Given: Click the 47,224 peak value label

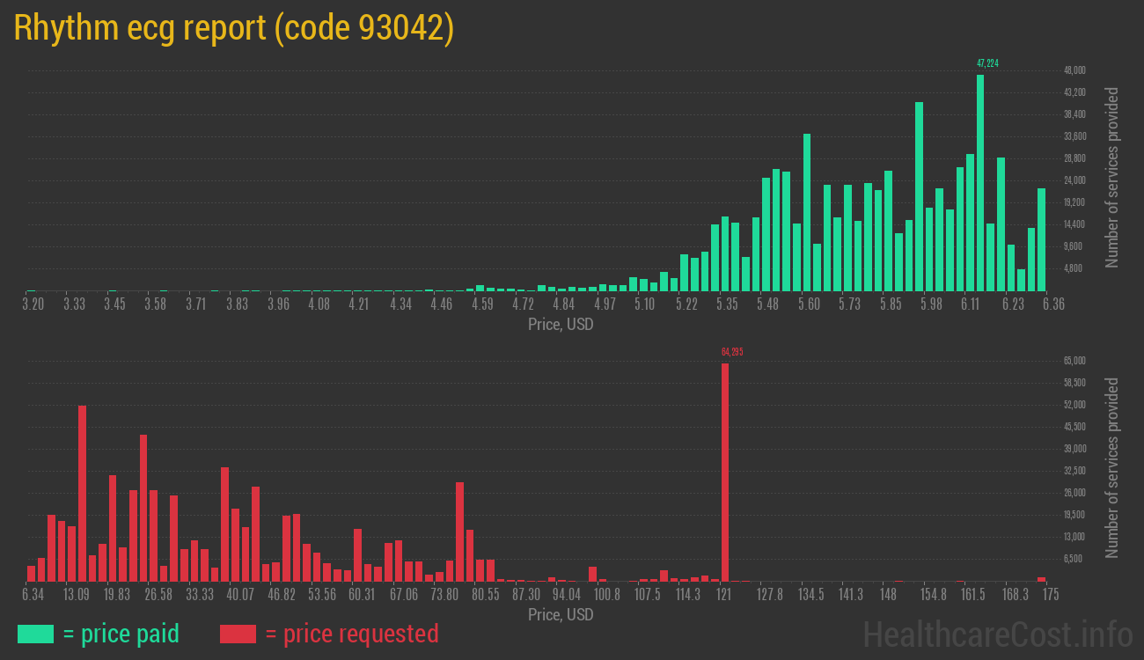Looking at the screenshot, I should click(987, 63).
